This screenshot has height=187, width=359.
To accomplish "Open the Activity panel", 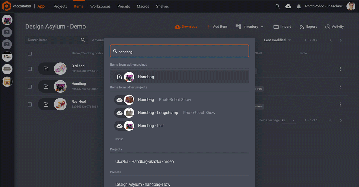I will click(x=334, y=27).
